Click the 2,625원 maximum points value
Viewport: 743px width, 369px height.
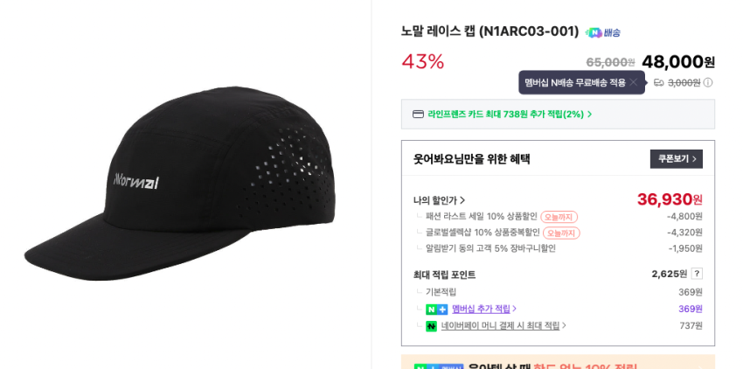tap(669, 274)
